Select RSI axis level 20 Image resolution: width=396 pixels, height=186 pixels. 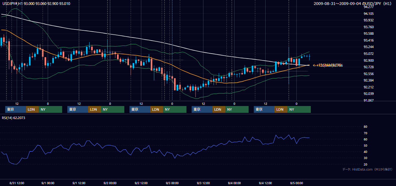pos(365,164)
